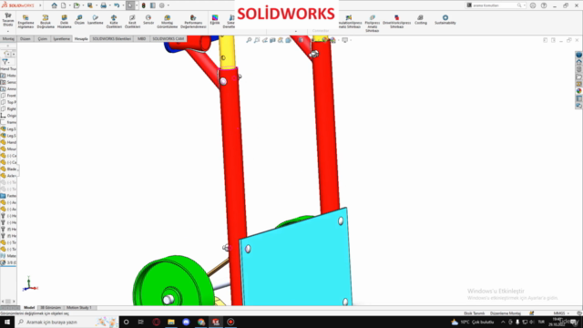Click the Rebuild traffic light icon

pyautogui.click(x=144, y=5)
